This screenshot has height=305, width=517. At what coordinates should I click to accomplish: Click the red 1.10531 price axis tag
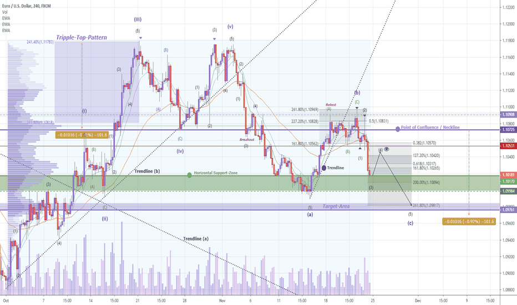509,146
